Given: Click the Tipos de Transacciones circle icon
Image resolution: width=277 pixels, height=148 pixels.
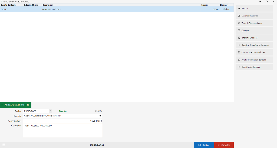Looking at the screenshot, I should point(239,23).
